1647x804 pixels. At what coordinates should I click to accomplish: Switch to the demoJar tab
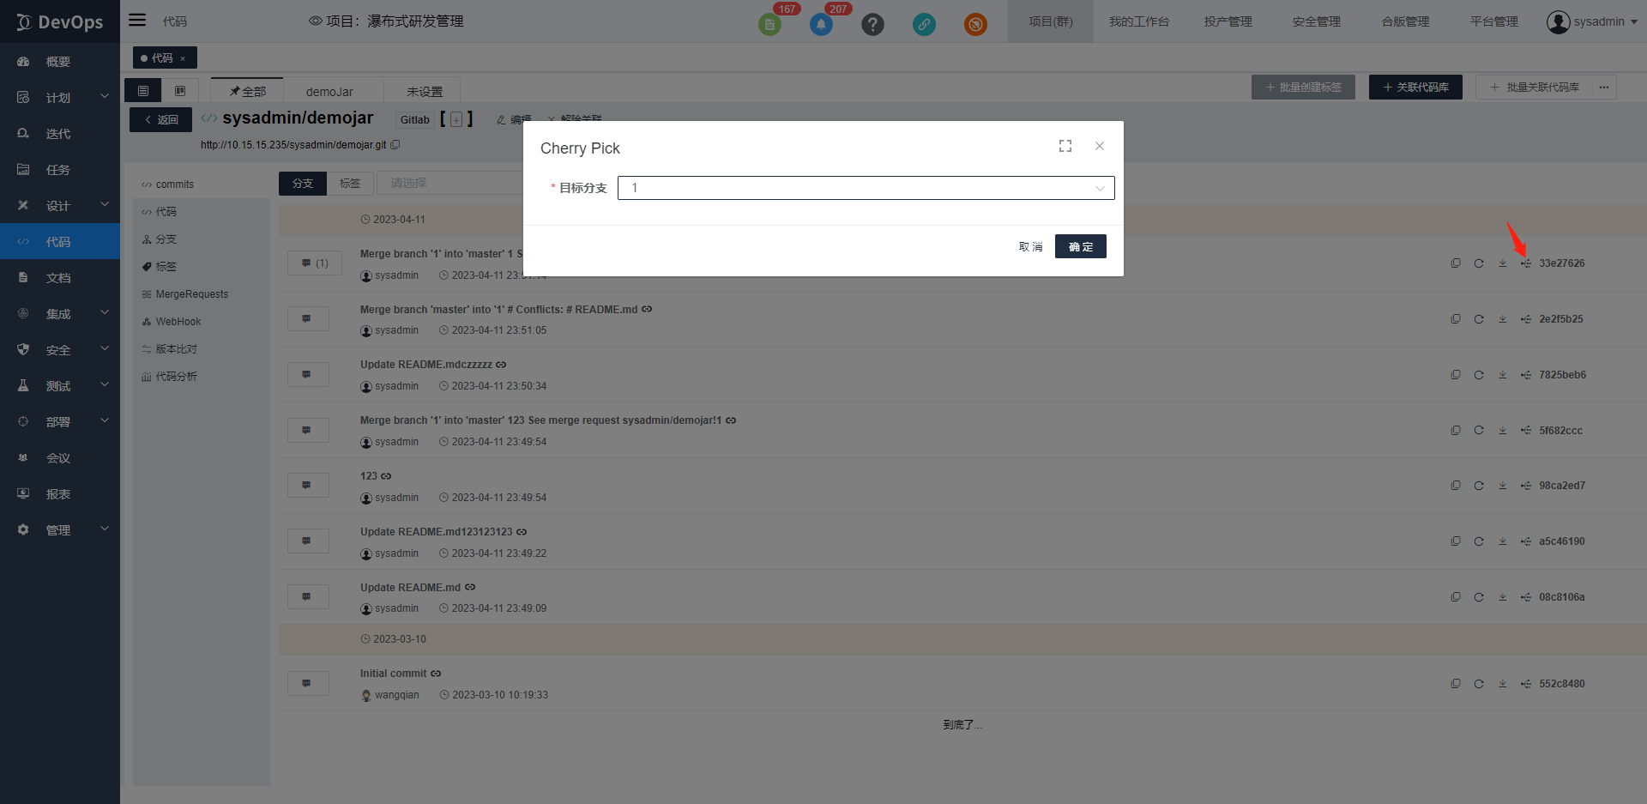click(329, 92)
